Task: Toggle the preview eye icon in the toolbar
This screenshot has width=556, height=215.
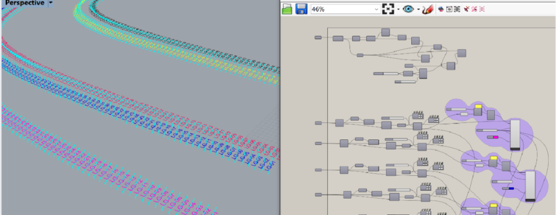Action: pos(408,9)
